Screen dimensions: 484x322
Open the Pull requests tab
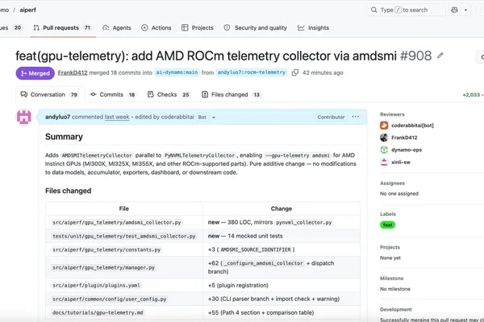(63, 27)
